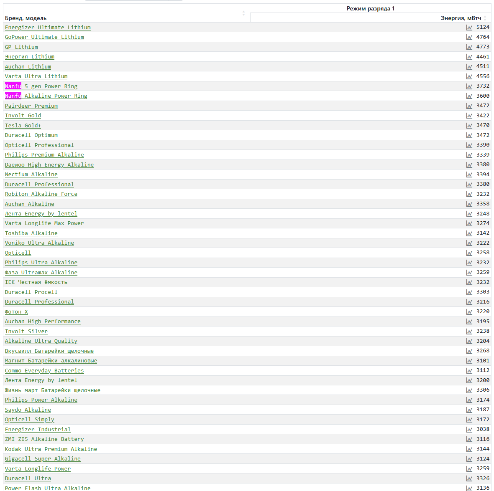Open chart icon for Voniko Ultra Alkaline

click(469, 243)
